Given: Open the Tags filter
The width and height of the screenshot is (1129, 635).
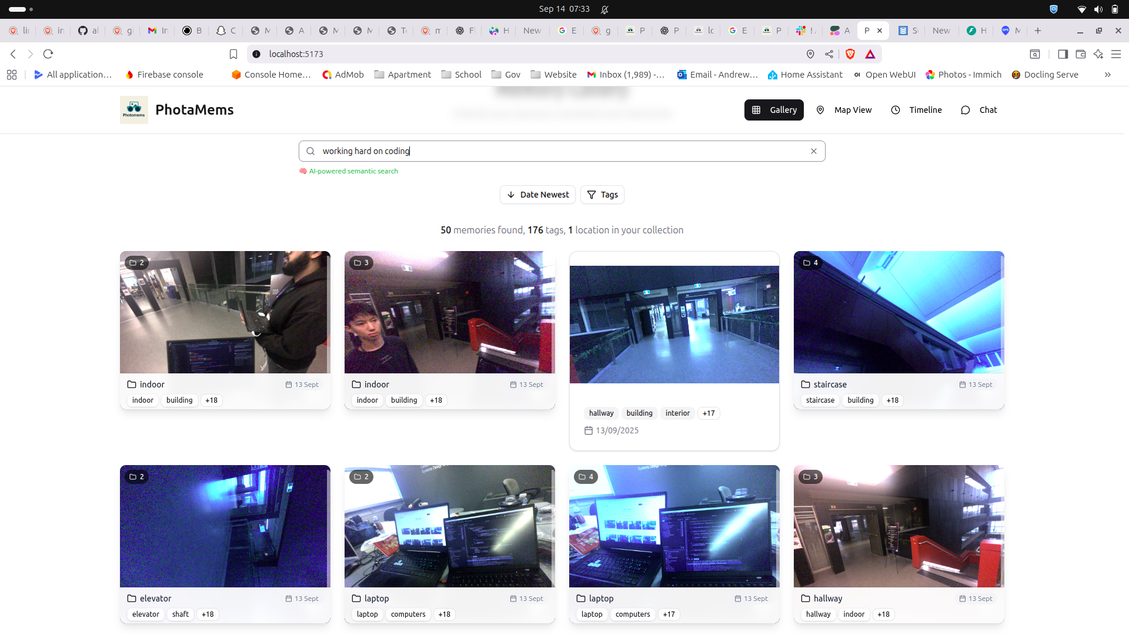Looking at the screenshot, I should coord(602,195).
